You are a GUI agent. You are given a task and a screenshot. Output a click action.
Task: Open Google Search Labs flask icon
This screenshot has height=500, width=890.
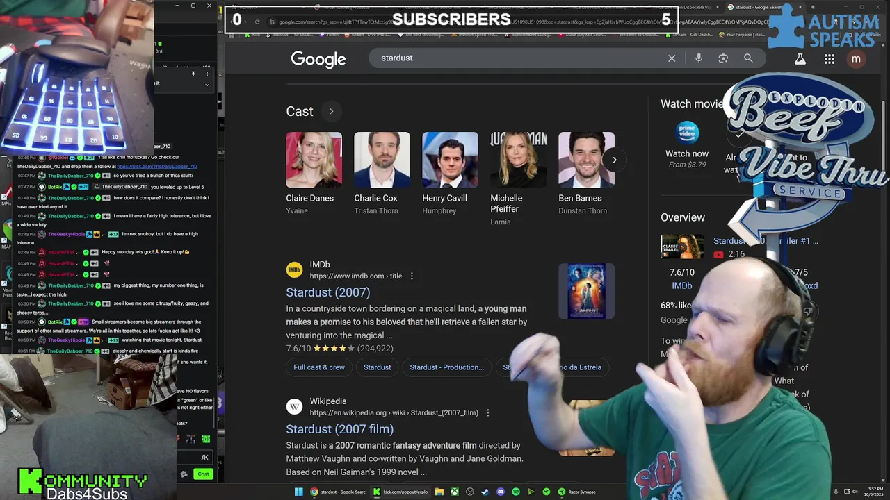click(x=800, y=59)
